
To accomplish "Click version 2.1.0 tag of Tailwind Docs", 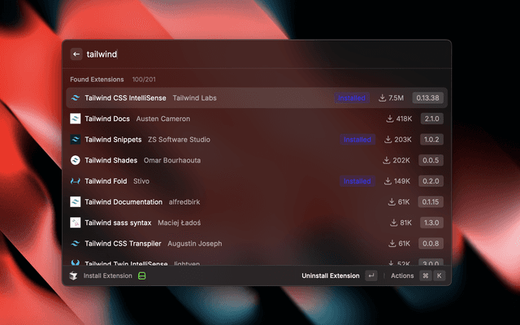I will (x=430, y=119).
